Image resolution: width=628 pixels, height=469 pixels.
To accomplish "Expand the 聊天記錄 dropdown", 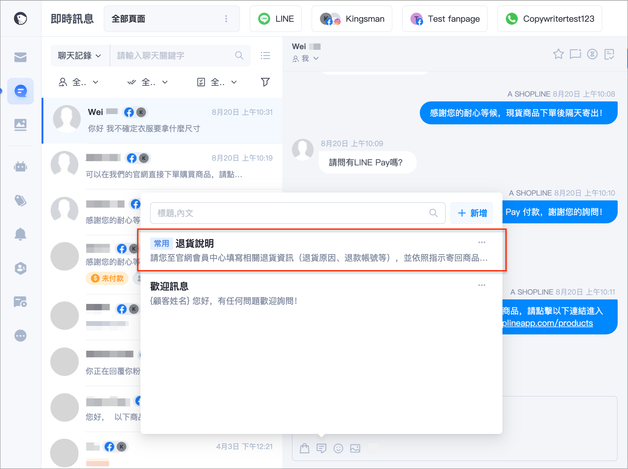I will point(79,56).
